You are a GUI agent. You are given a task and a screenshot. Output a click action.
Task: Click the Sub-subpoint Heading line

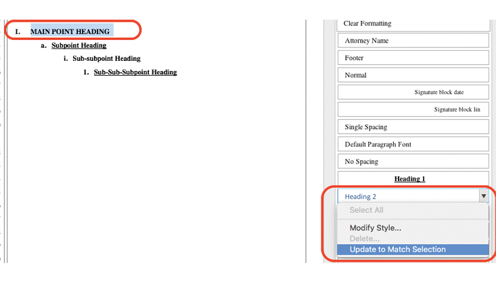coord(106,59)
